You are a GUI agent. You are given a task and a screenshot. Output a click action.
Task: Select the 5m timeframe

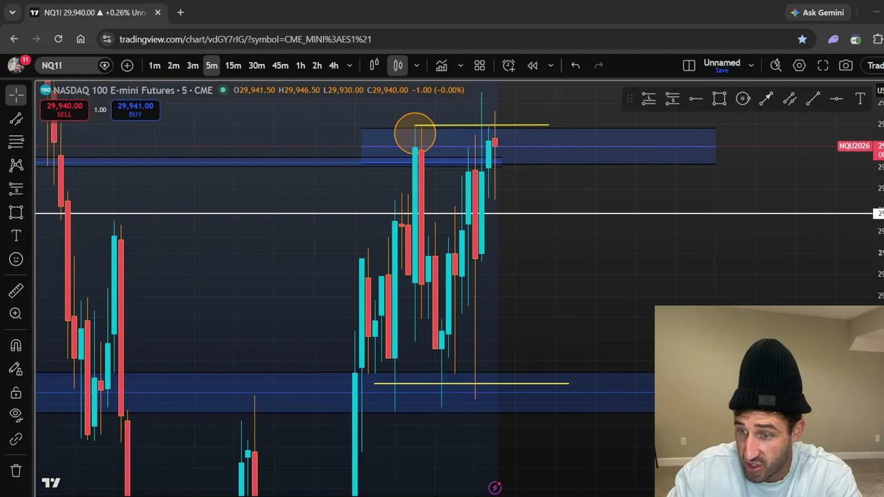point(212,66)
